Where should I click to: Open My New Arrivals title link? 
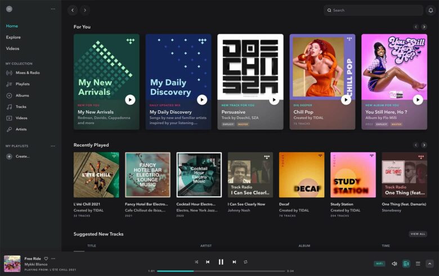tap(96, 112)
